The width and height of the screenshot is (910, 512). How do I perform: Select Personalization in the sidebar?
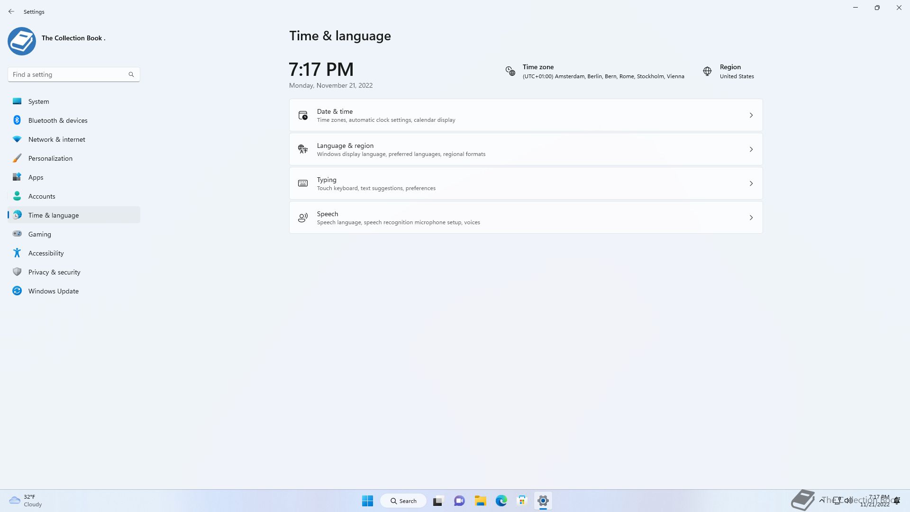pos(74,158)
